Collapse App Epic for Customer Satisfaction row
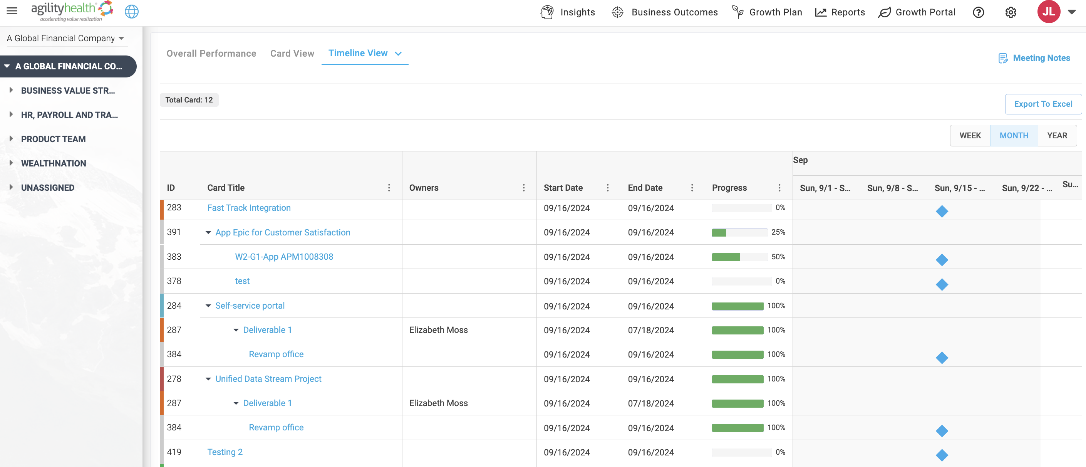This screenshot has width=1086, height=467. tap(208, 232)
